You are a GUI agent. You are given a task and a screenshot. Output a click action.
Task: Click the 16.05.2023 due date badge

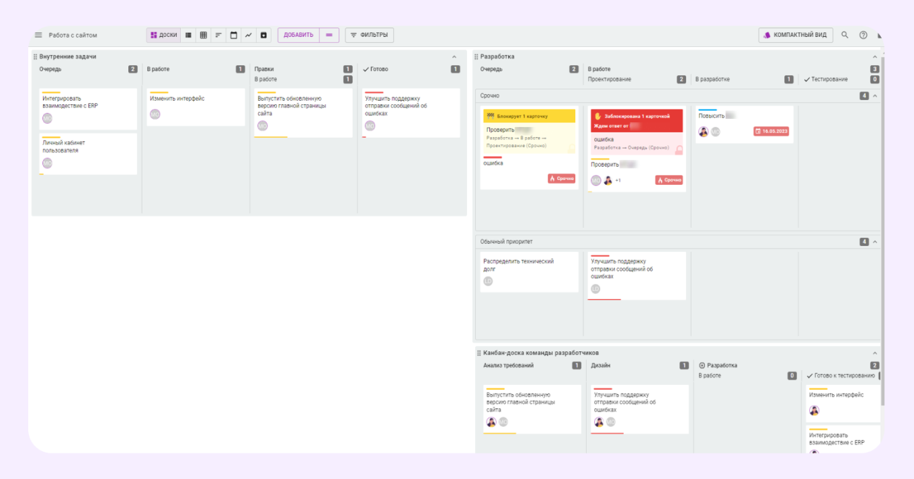coord(770,131)
